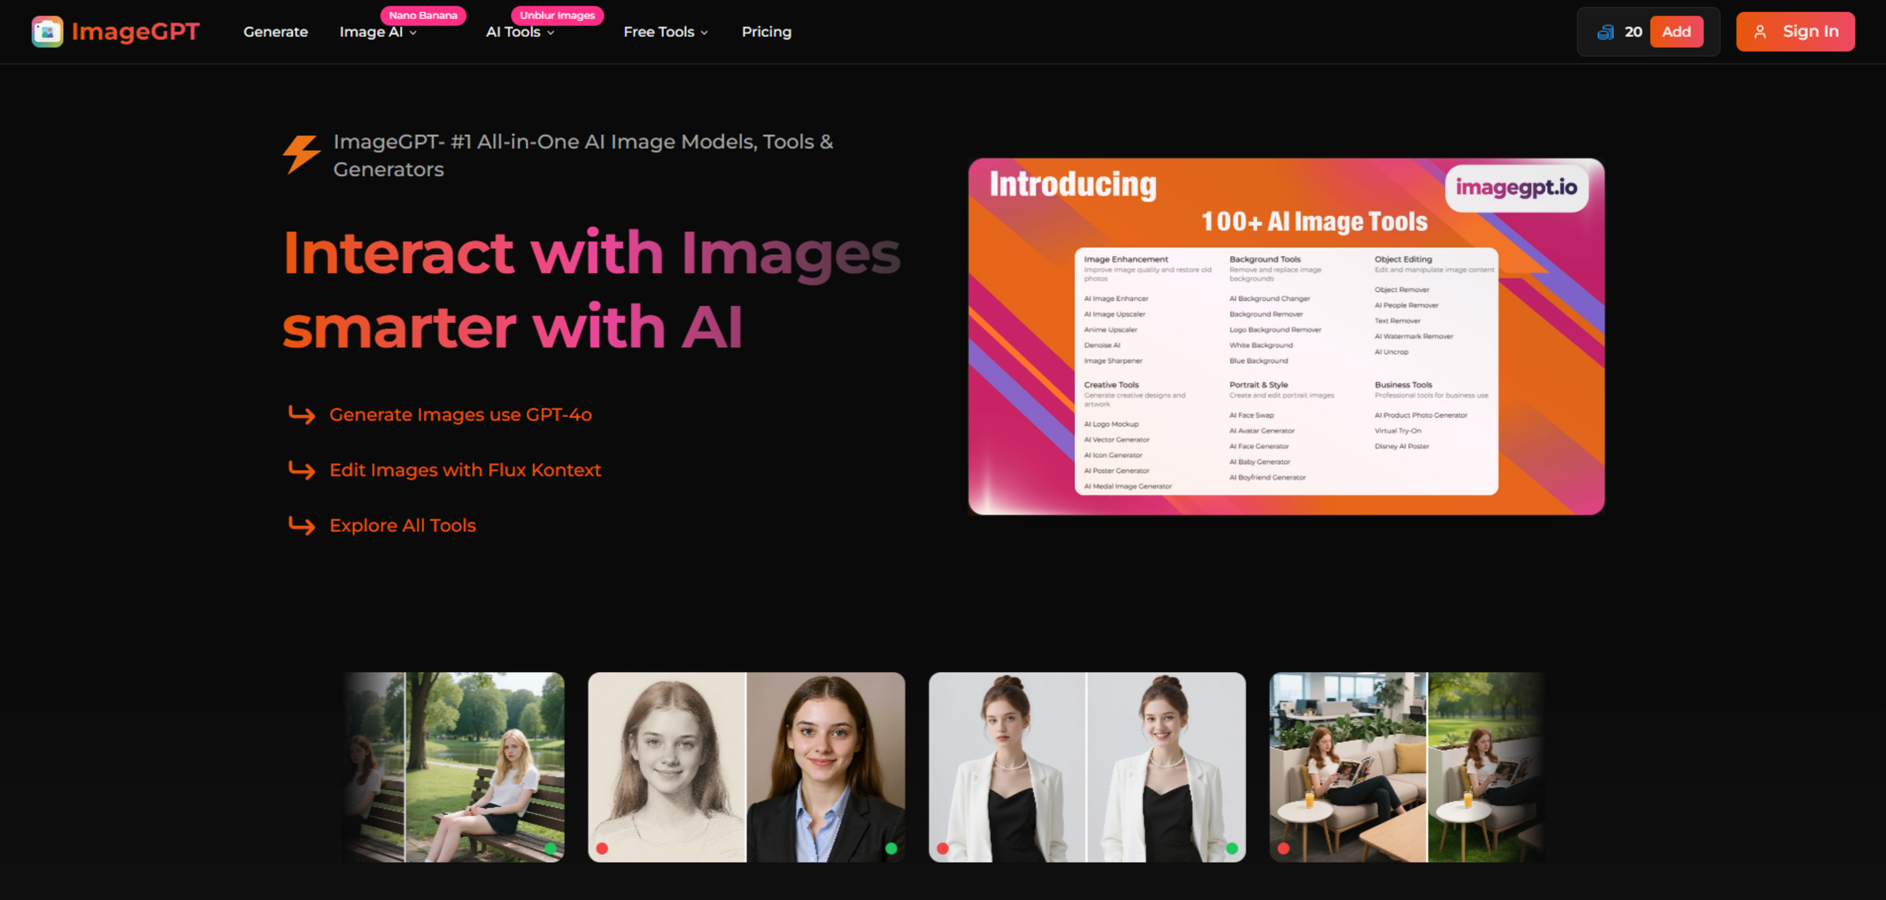Go to the Pricing page

766,32
